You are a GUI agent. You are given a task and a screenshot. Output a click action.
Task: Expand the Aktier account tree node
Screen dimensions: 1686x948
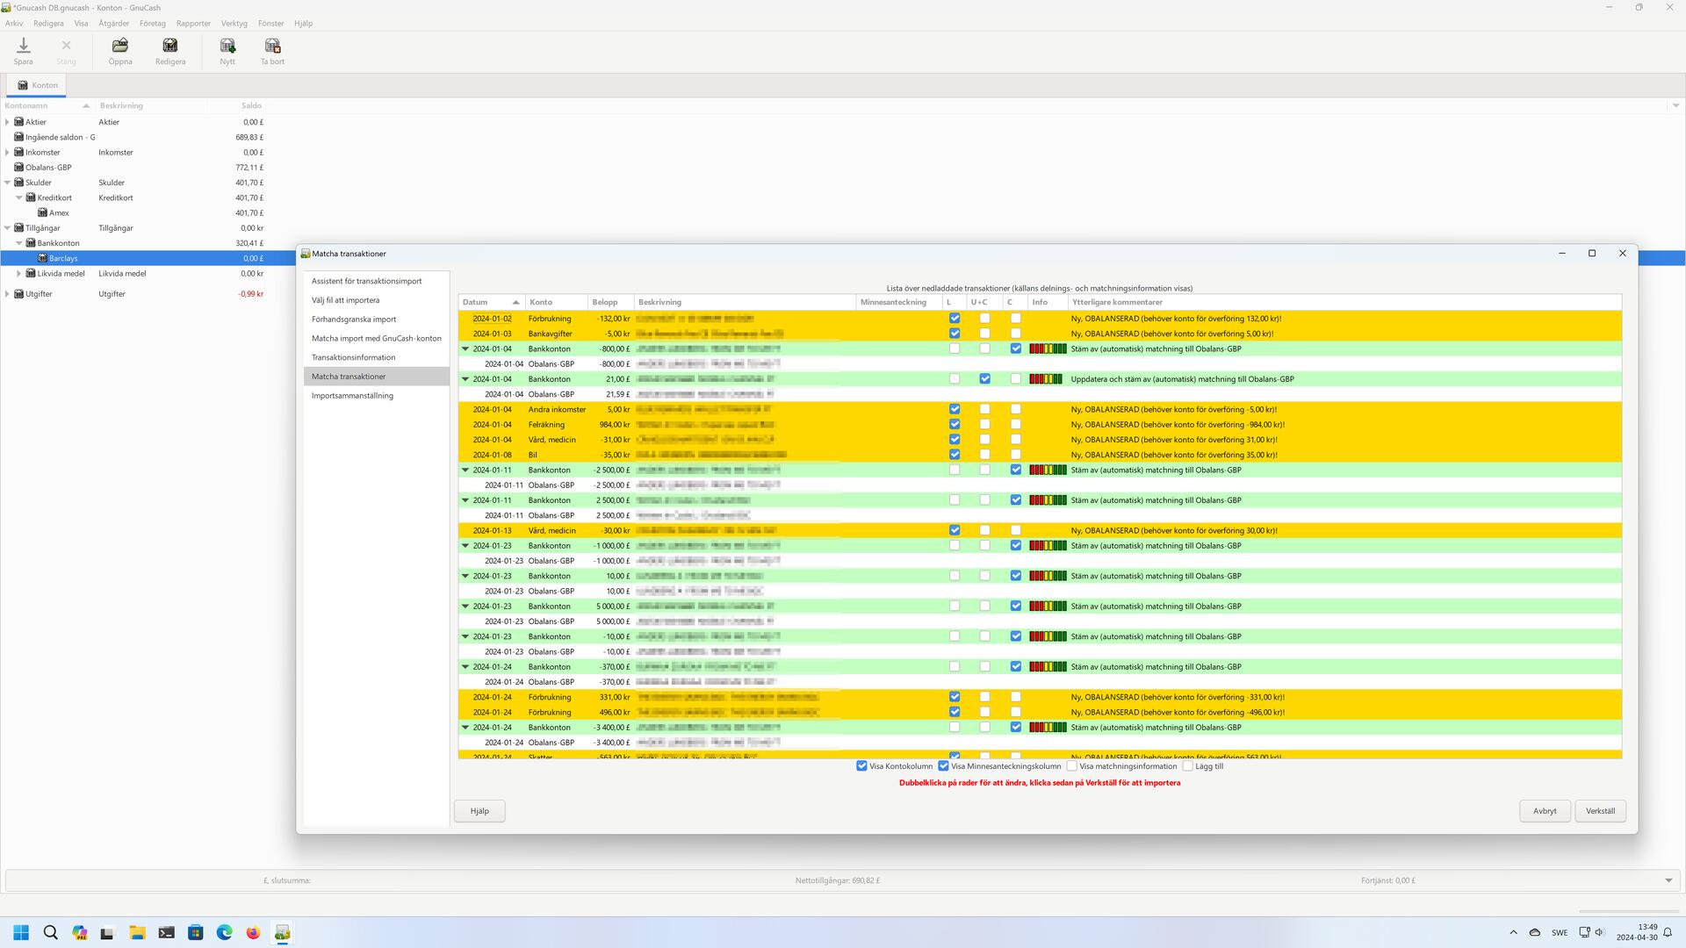(8, 122)
